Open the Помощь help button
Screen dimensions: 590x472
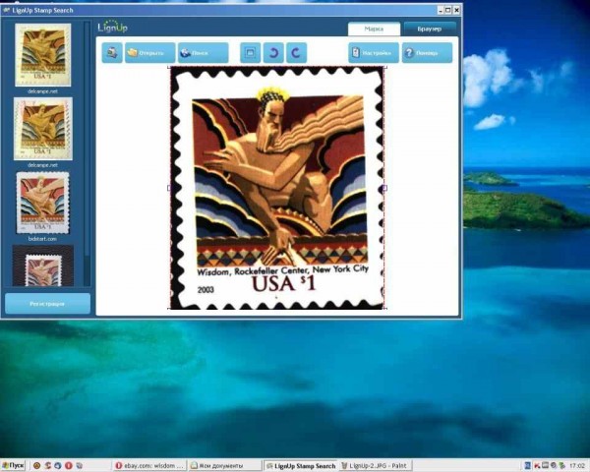[x=427, y=53]
